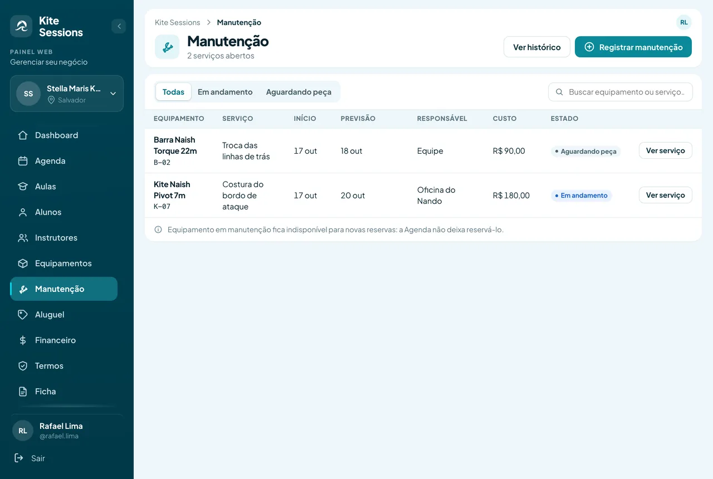This screenshot has height=479, width=713.
Task: Open Manutenção in the sidebar
Action: click(x=64, y=289)
